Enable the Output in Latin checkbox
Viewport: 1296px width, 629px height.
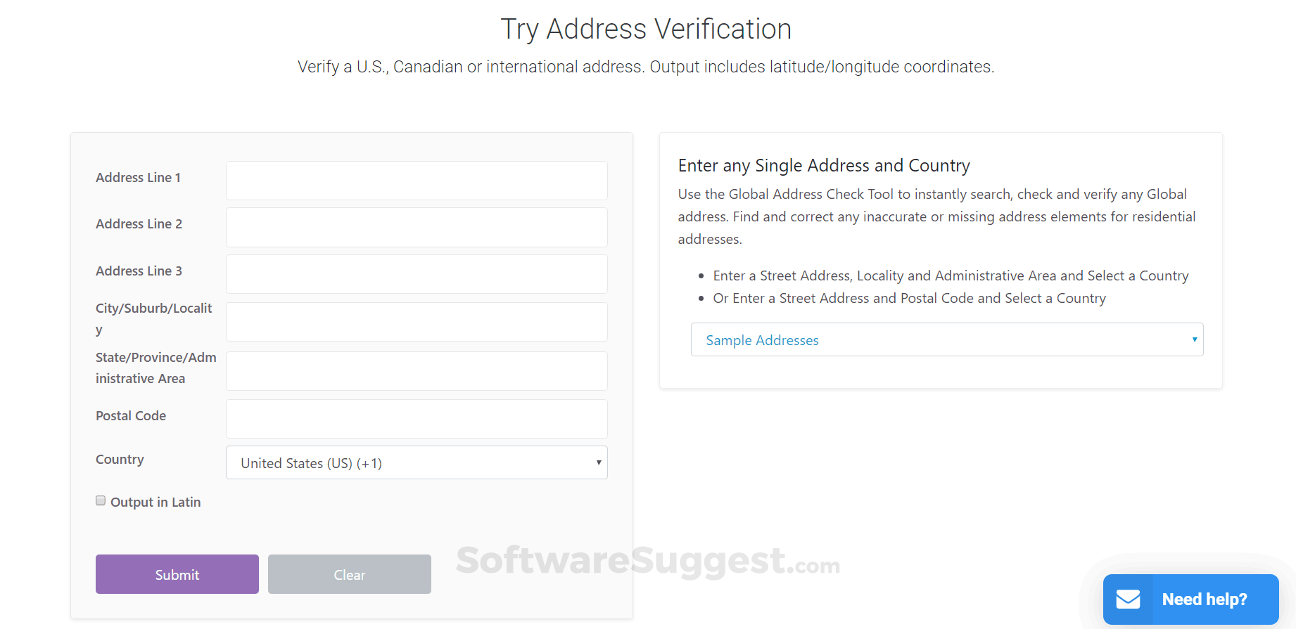[x=101, y=500]
